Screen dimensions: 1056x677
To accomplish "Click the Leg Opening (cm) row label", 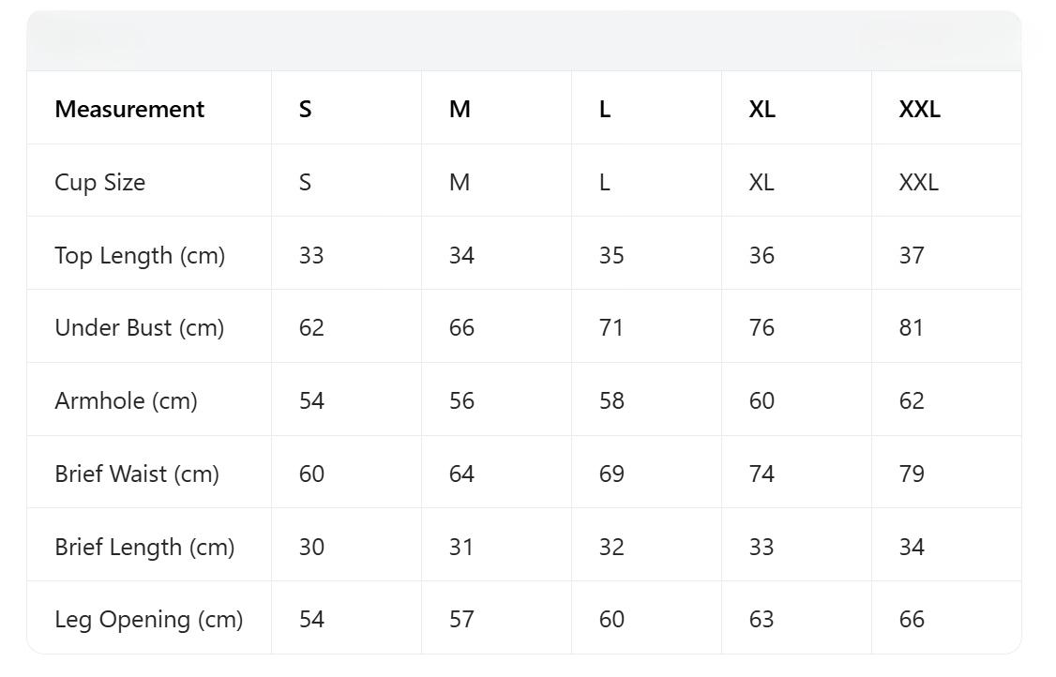I will pyautogui.click(x=148, y=619).
